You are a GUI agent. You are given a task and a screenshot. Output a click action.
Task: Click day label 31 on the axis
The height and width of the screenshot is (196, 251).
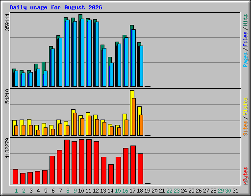coord(235,191)
